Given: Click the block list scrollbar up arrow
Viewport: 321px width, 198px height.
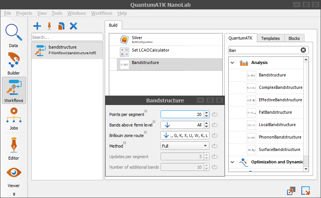Looking at the screenshot, I should pos(306,59).
